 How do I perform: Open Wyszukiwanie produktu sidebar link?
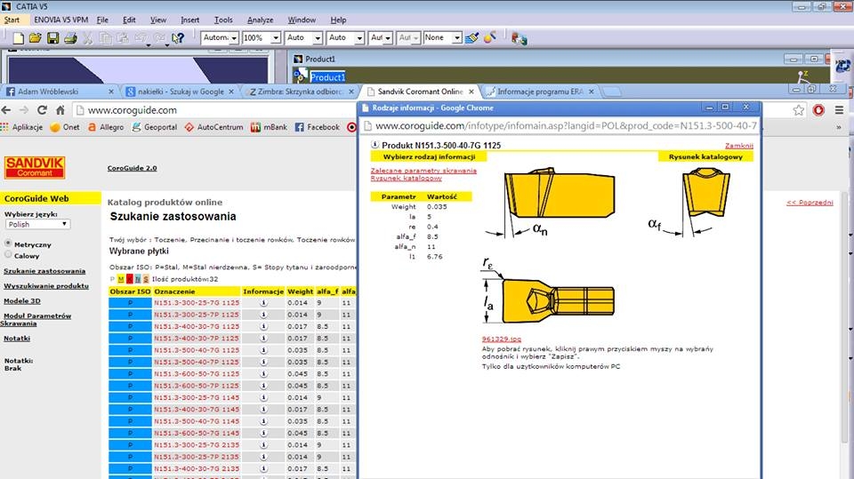pos(46,286)
